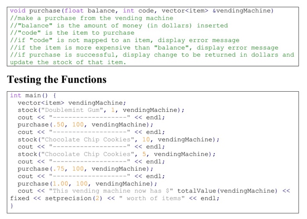Click the void purchase function signature line
Screen dimensions: 307x219
(142, 11)
